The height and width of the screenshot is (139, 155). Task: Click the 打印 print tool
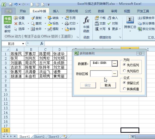[x=70, y=23]
